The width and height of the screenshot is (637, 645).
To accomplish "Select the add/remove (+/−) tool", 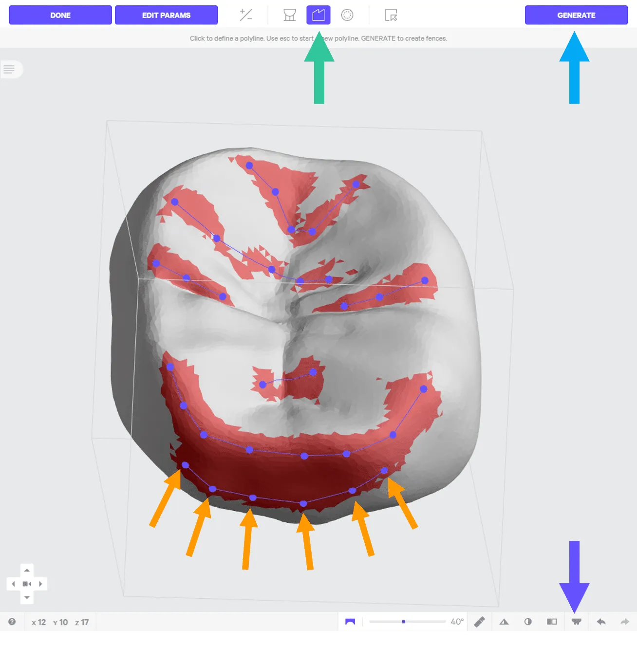I will [x=246, y=15].
